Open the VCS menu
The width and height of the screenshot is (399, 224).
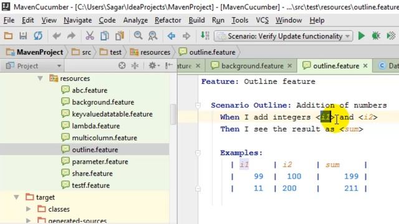click(262, 21)
